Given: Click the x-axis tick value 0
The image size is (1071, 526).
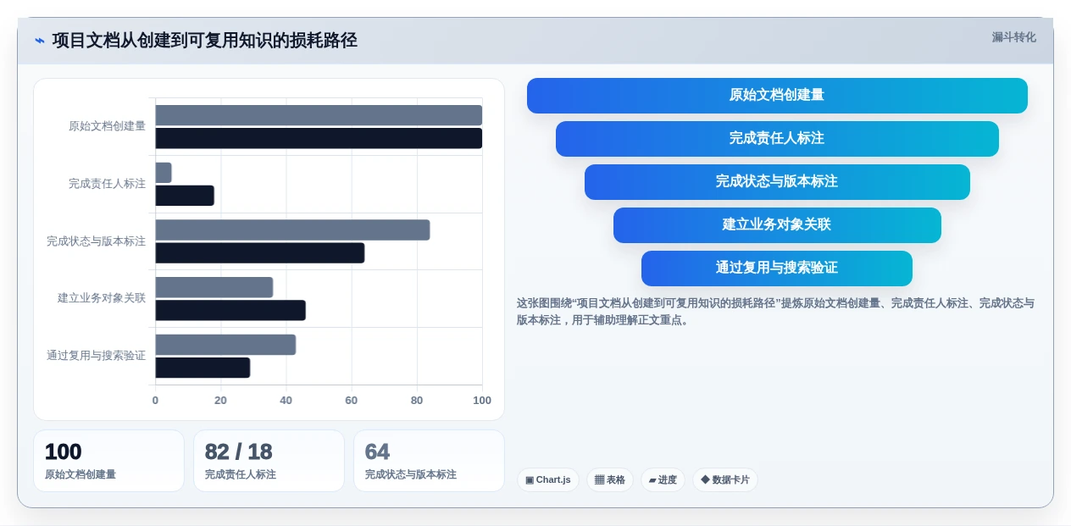Looking at the screenshot, I should (155, 401).
